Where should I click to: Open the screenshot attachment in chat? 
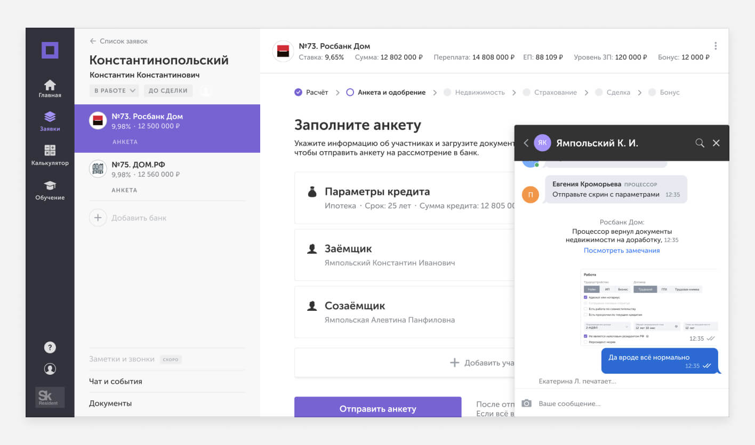coord(649,307)
